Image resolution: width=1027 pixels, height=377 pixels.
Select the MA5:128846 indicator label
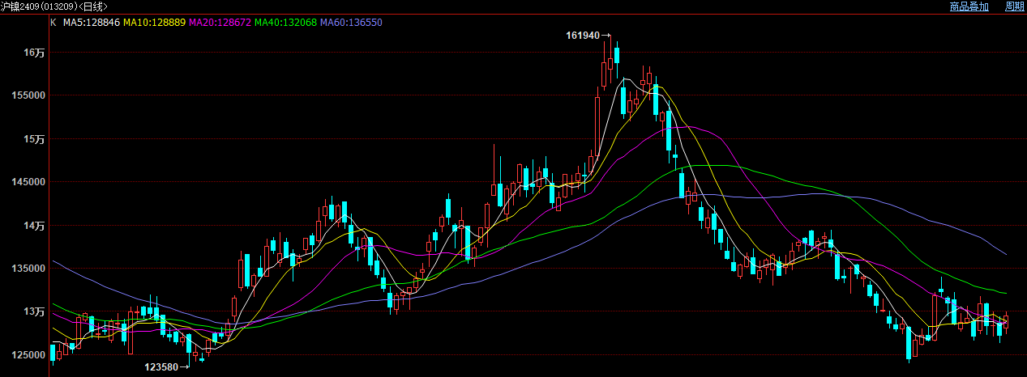(x=92, y=23)
